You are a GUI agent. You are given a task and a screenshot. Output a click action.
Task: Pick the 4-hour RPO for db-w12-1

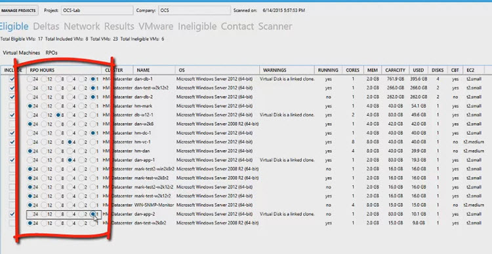[70, 115]
